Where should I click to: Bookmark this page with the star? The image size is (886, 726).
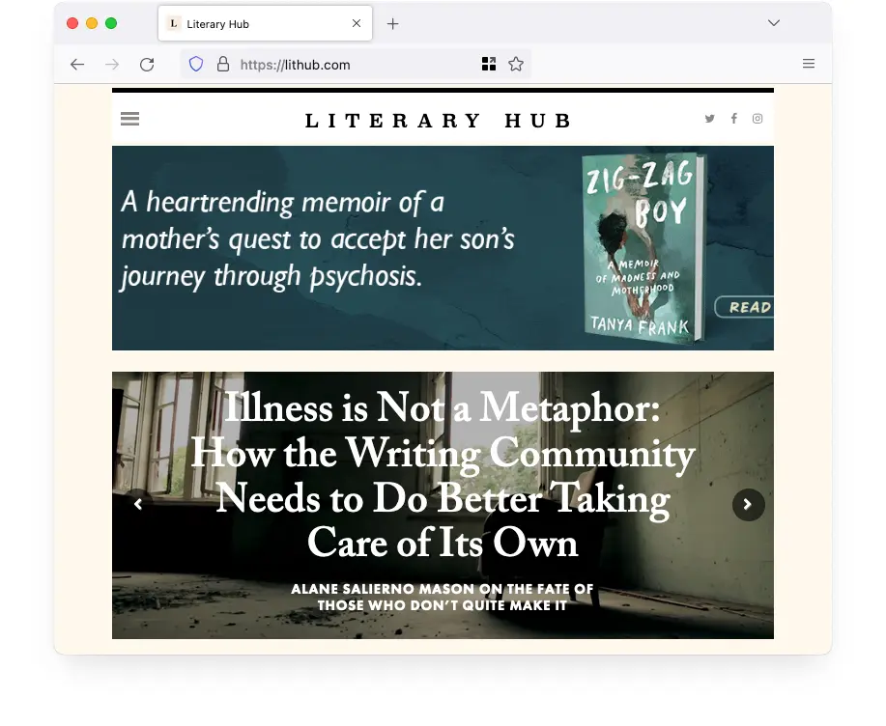pyautogui.click(x=516, y=65)
